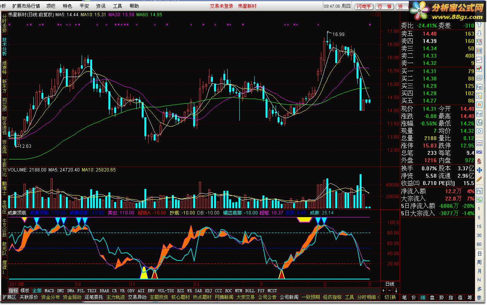Viewport: 487px width, 305px height.
Task: Click the up-arrow previous stock icon
Action: tap(479, 25)
